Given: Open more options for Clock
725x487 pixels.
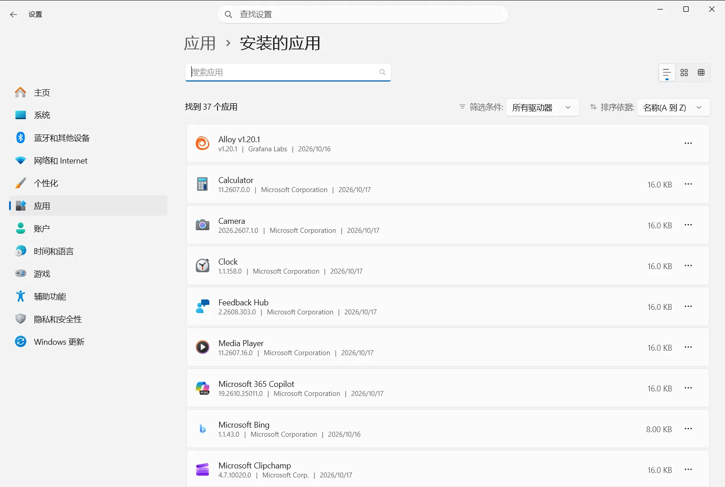Looking at the screenshot, I should [x=688, y=265].
